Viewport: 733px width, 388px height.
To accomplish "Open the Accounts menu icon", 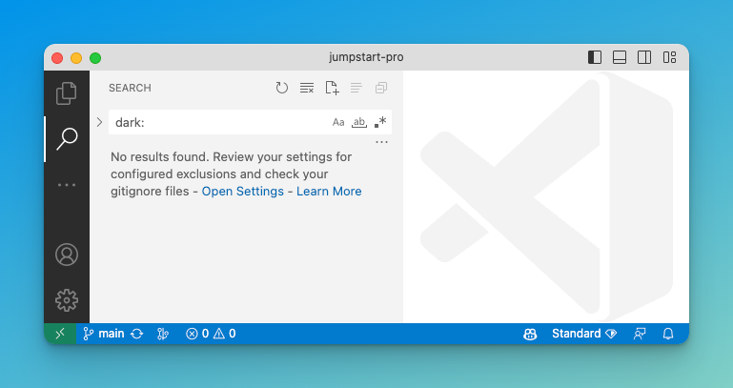I will [x=67, y=255].
